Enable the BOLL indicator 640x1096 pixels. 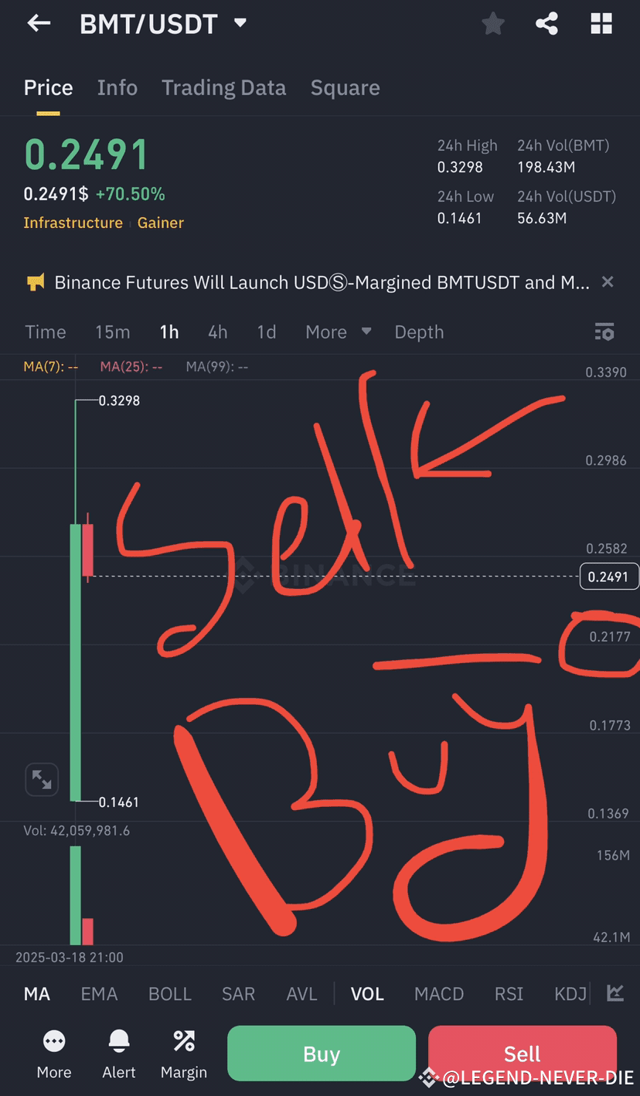coord(169,994)
